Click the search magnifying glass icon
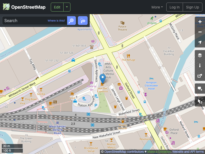Viewport: 205px width, 154px height. [71, 21]
